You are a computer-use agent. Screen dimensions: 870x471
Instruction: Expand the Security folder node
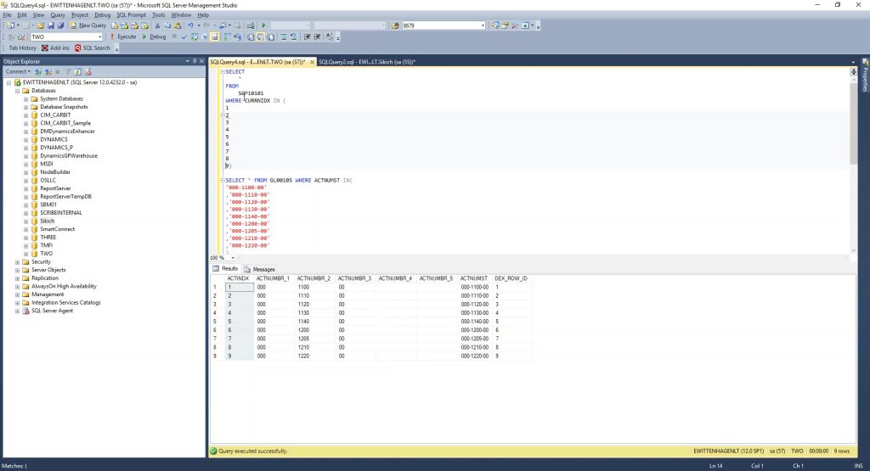pos(17,262)
